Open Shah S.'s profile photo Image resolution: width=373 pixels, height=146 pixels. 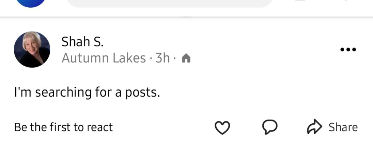click(32, 50)
